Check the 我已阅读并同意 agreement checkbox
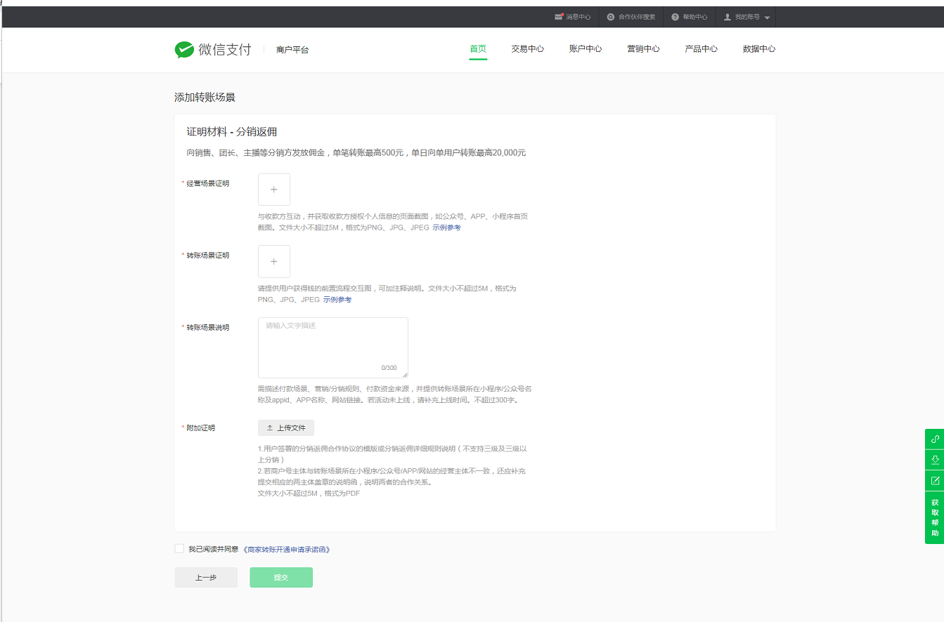Viewport: 944px width, 622px height. tap(179, 548)
